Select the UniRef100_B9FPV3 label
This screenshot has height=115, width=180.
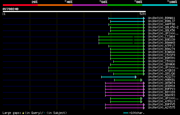161,89
